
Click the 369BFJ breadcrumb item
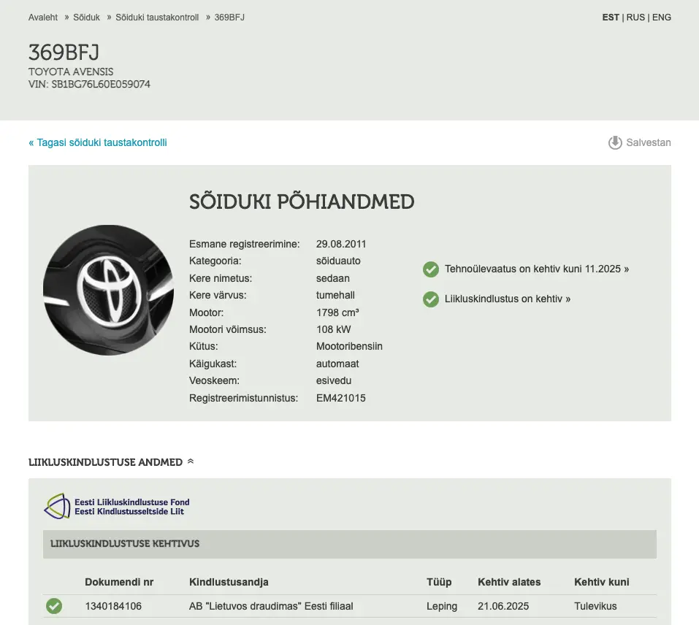point(229,18)
